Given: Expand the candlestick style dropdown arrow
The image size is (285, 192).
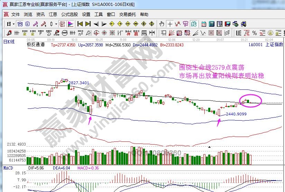Looking at the screenshot, I should 56,24.
